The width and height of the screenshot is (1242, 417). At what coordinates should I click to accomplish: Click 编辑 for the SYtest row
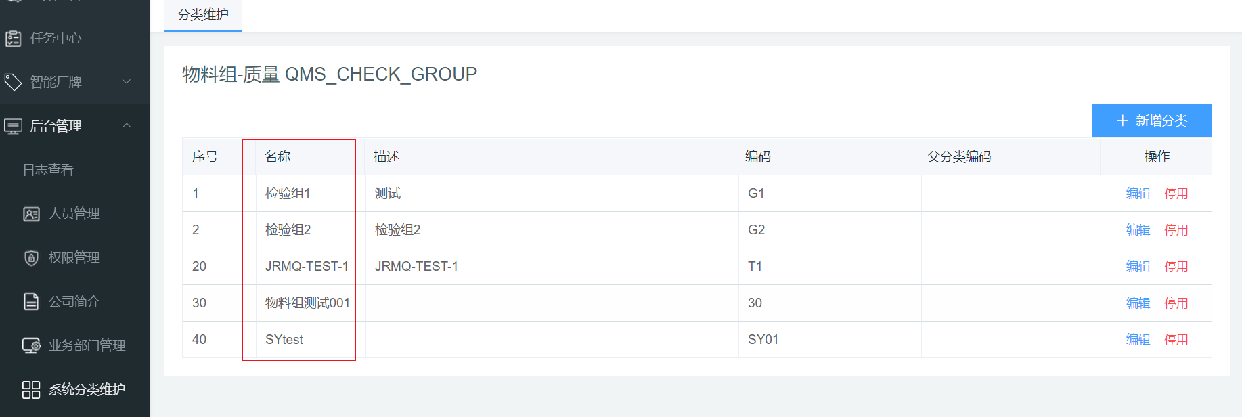pos(1138,340)
